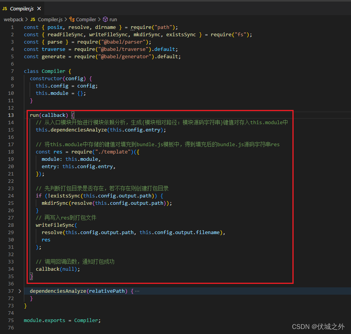Image resolution: width=351 pixels, height=334 pixels.
Task: Click the Compiler class symbol icon in the breadcrumb
Action: pyautogui.click(x=72, y=19)
